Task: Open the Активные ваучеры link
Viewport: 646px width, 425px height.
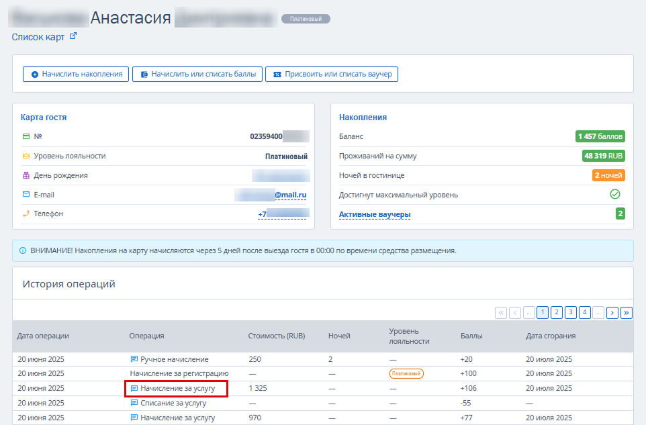Action: [375, 214]
